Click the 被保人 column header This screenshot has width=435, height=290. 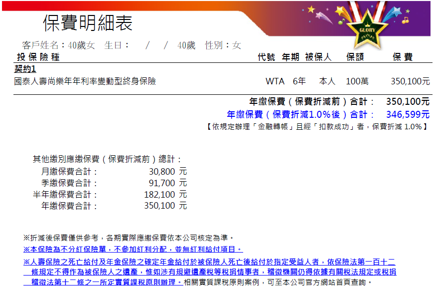[x=318, y=57]
